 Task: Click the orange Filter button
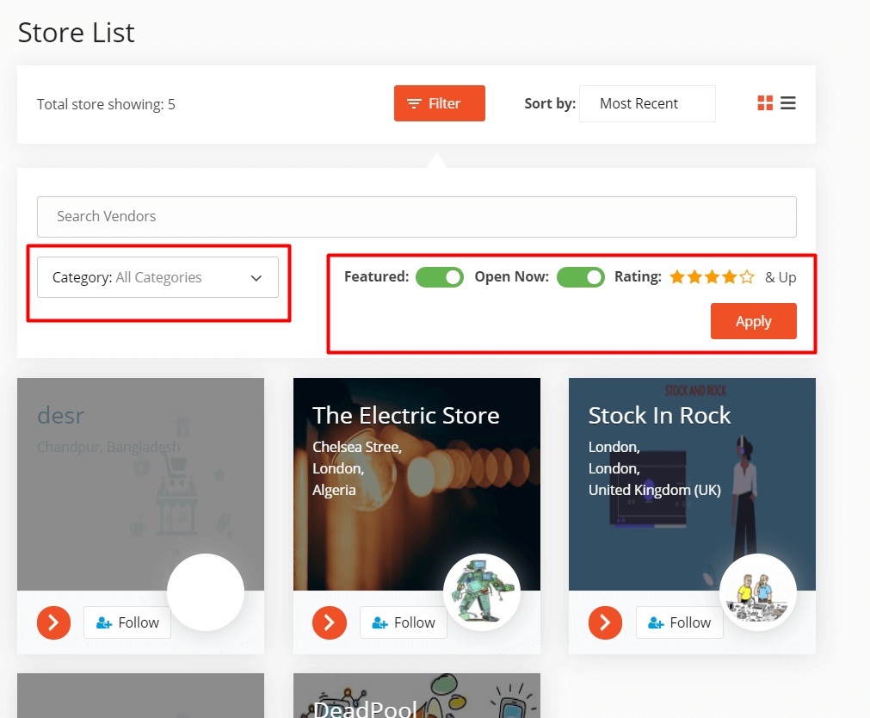pyautogui.click(x=440, y=103)
